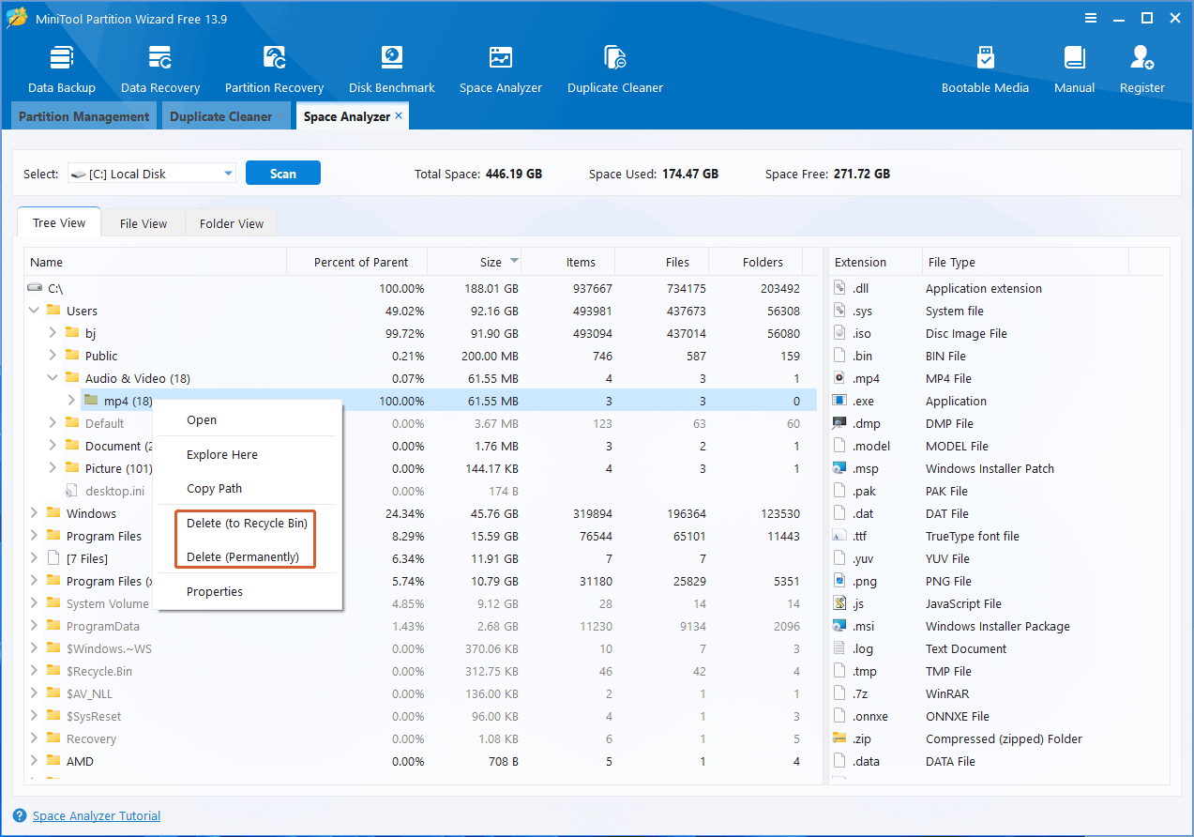This screenshot has width=1194, height=837.
Task: Sort by the Size column header
Action: 474,262
